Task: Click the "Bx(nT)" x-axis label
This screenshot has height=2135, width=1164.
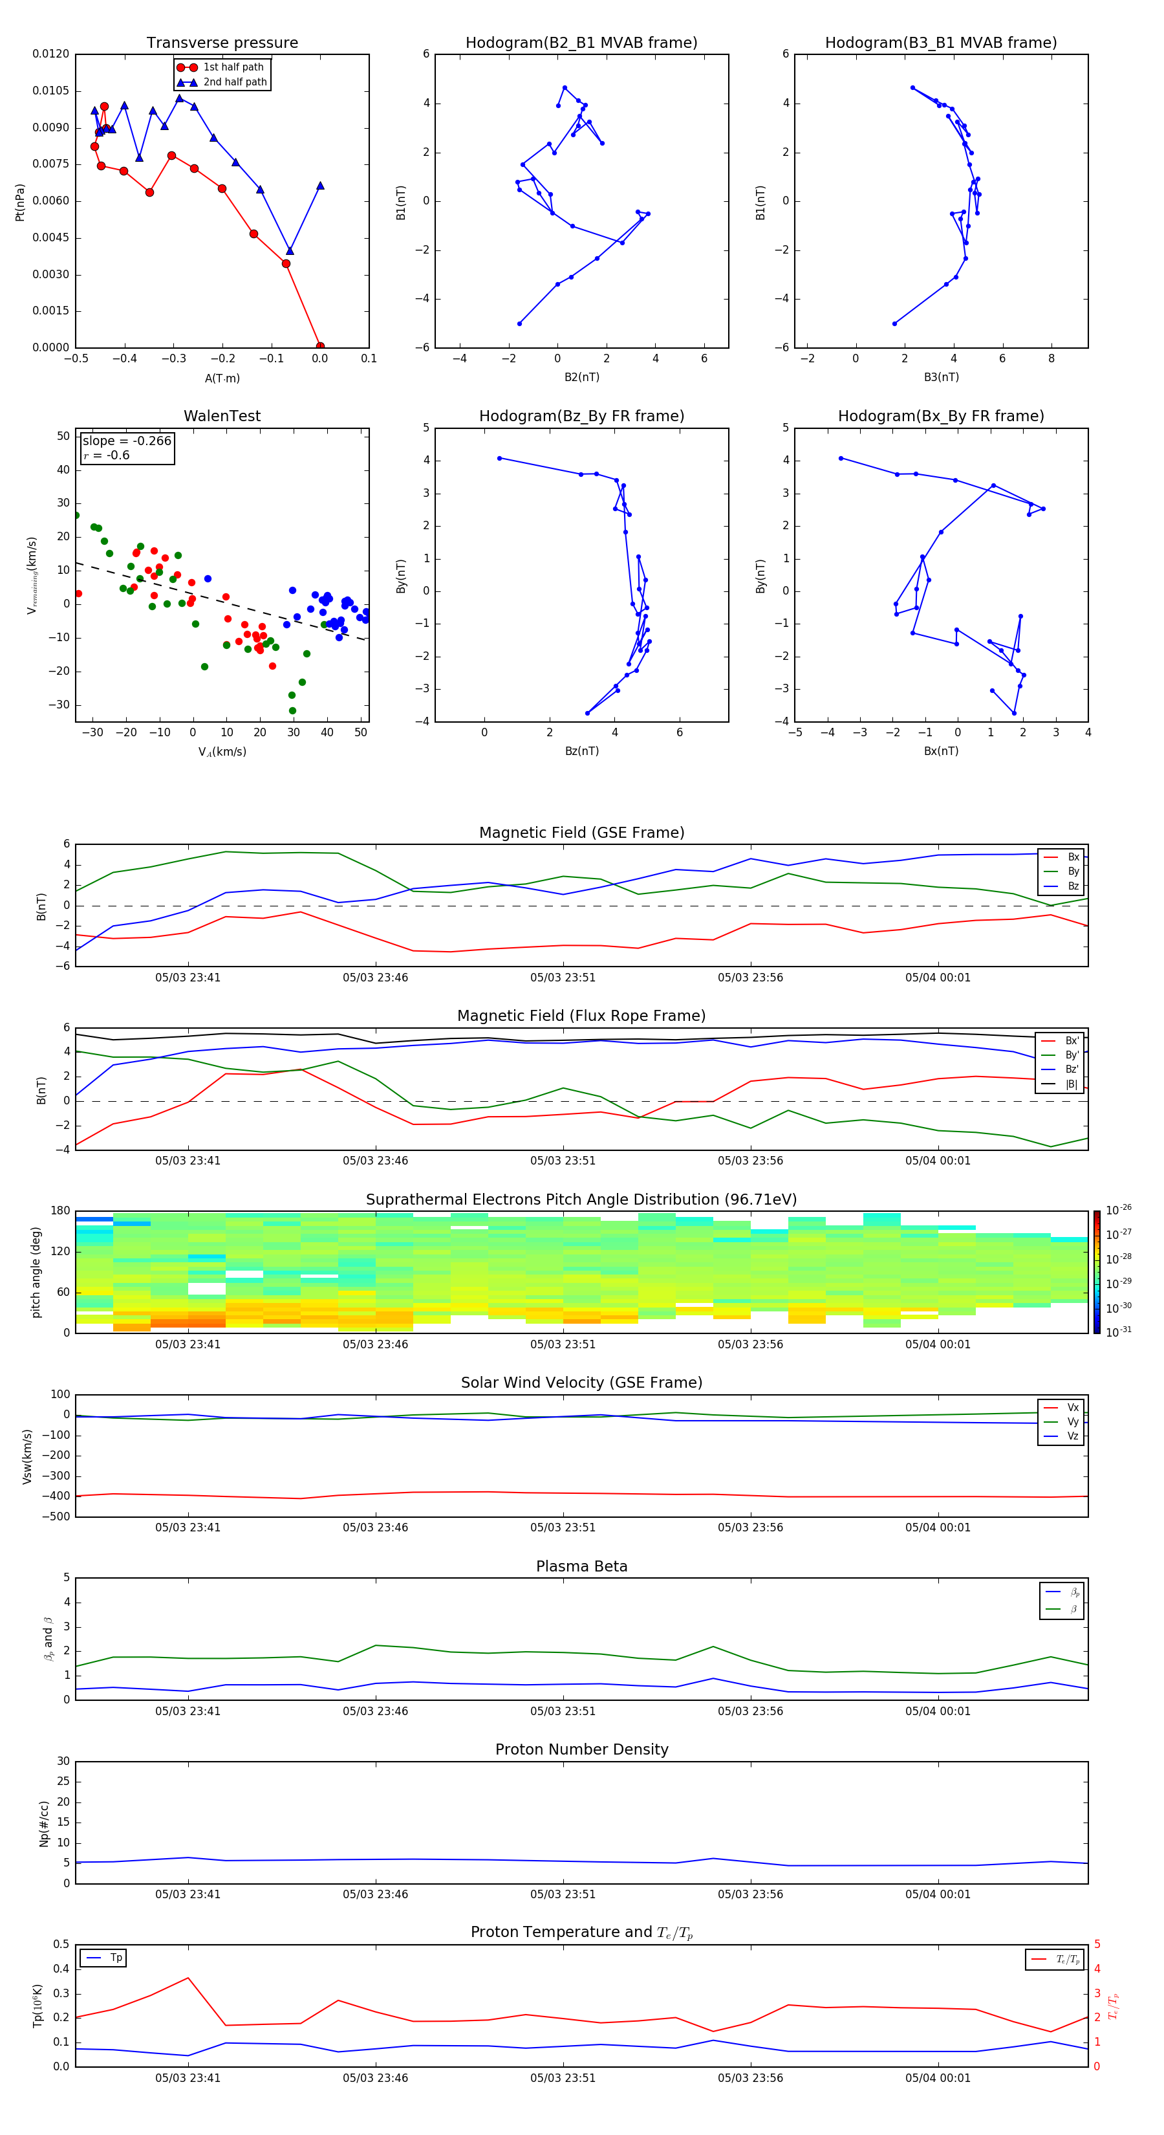Action: coord(941,752)
